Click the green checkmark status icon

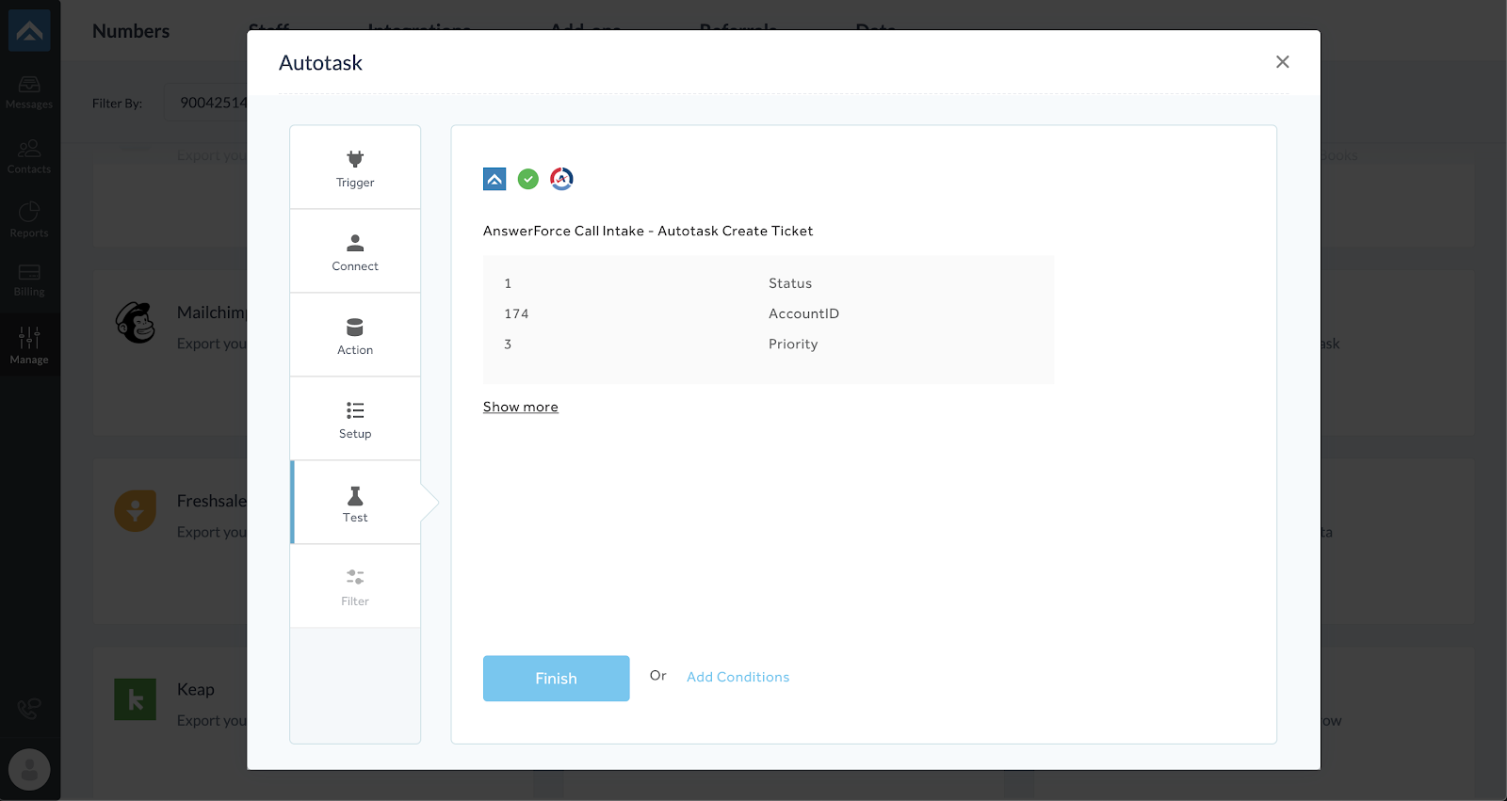(528, 179)
